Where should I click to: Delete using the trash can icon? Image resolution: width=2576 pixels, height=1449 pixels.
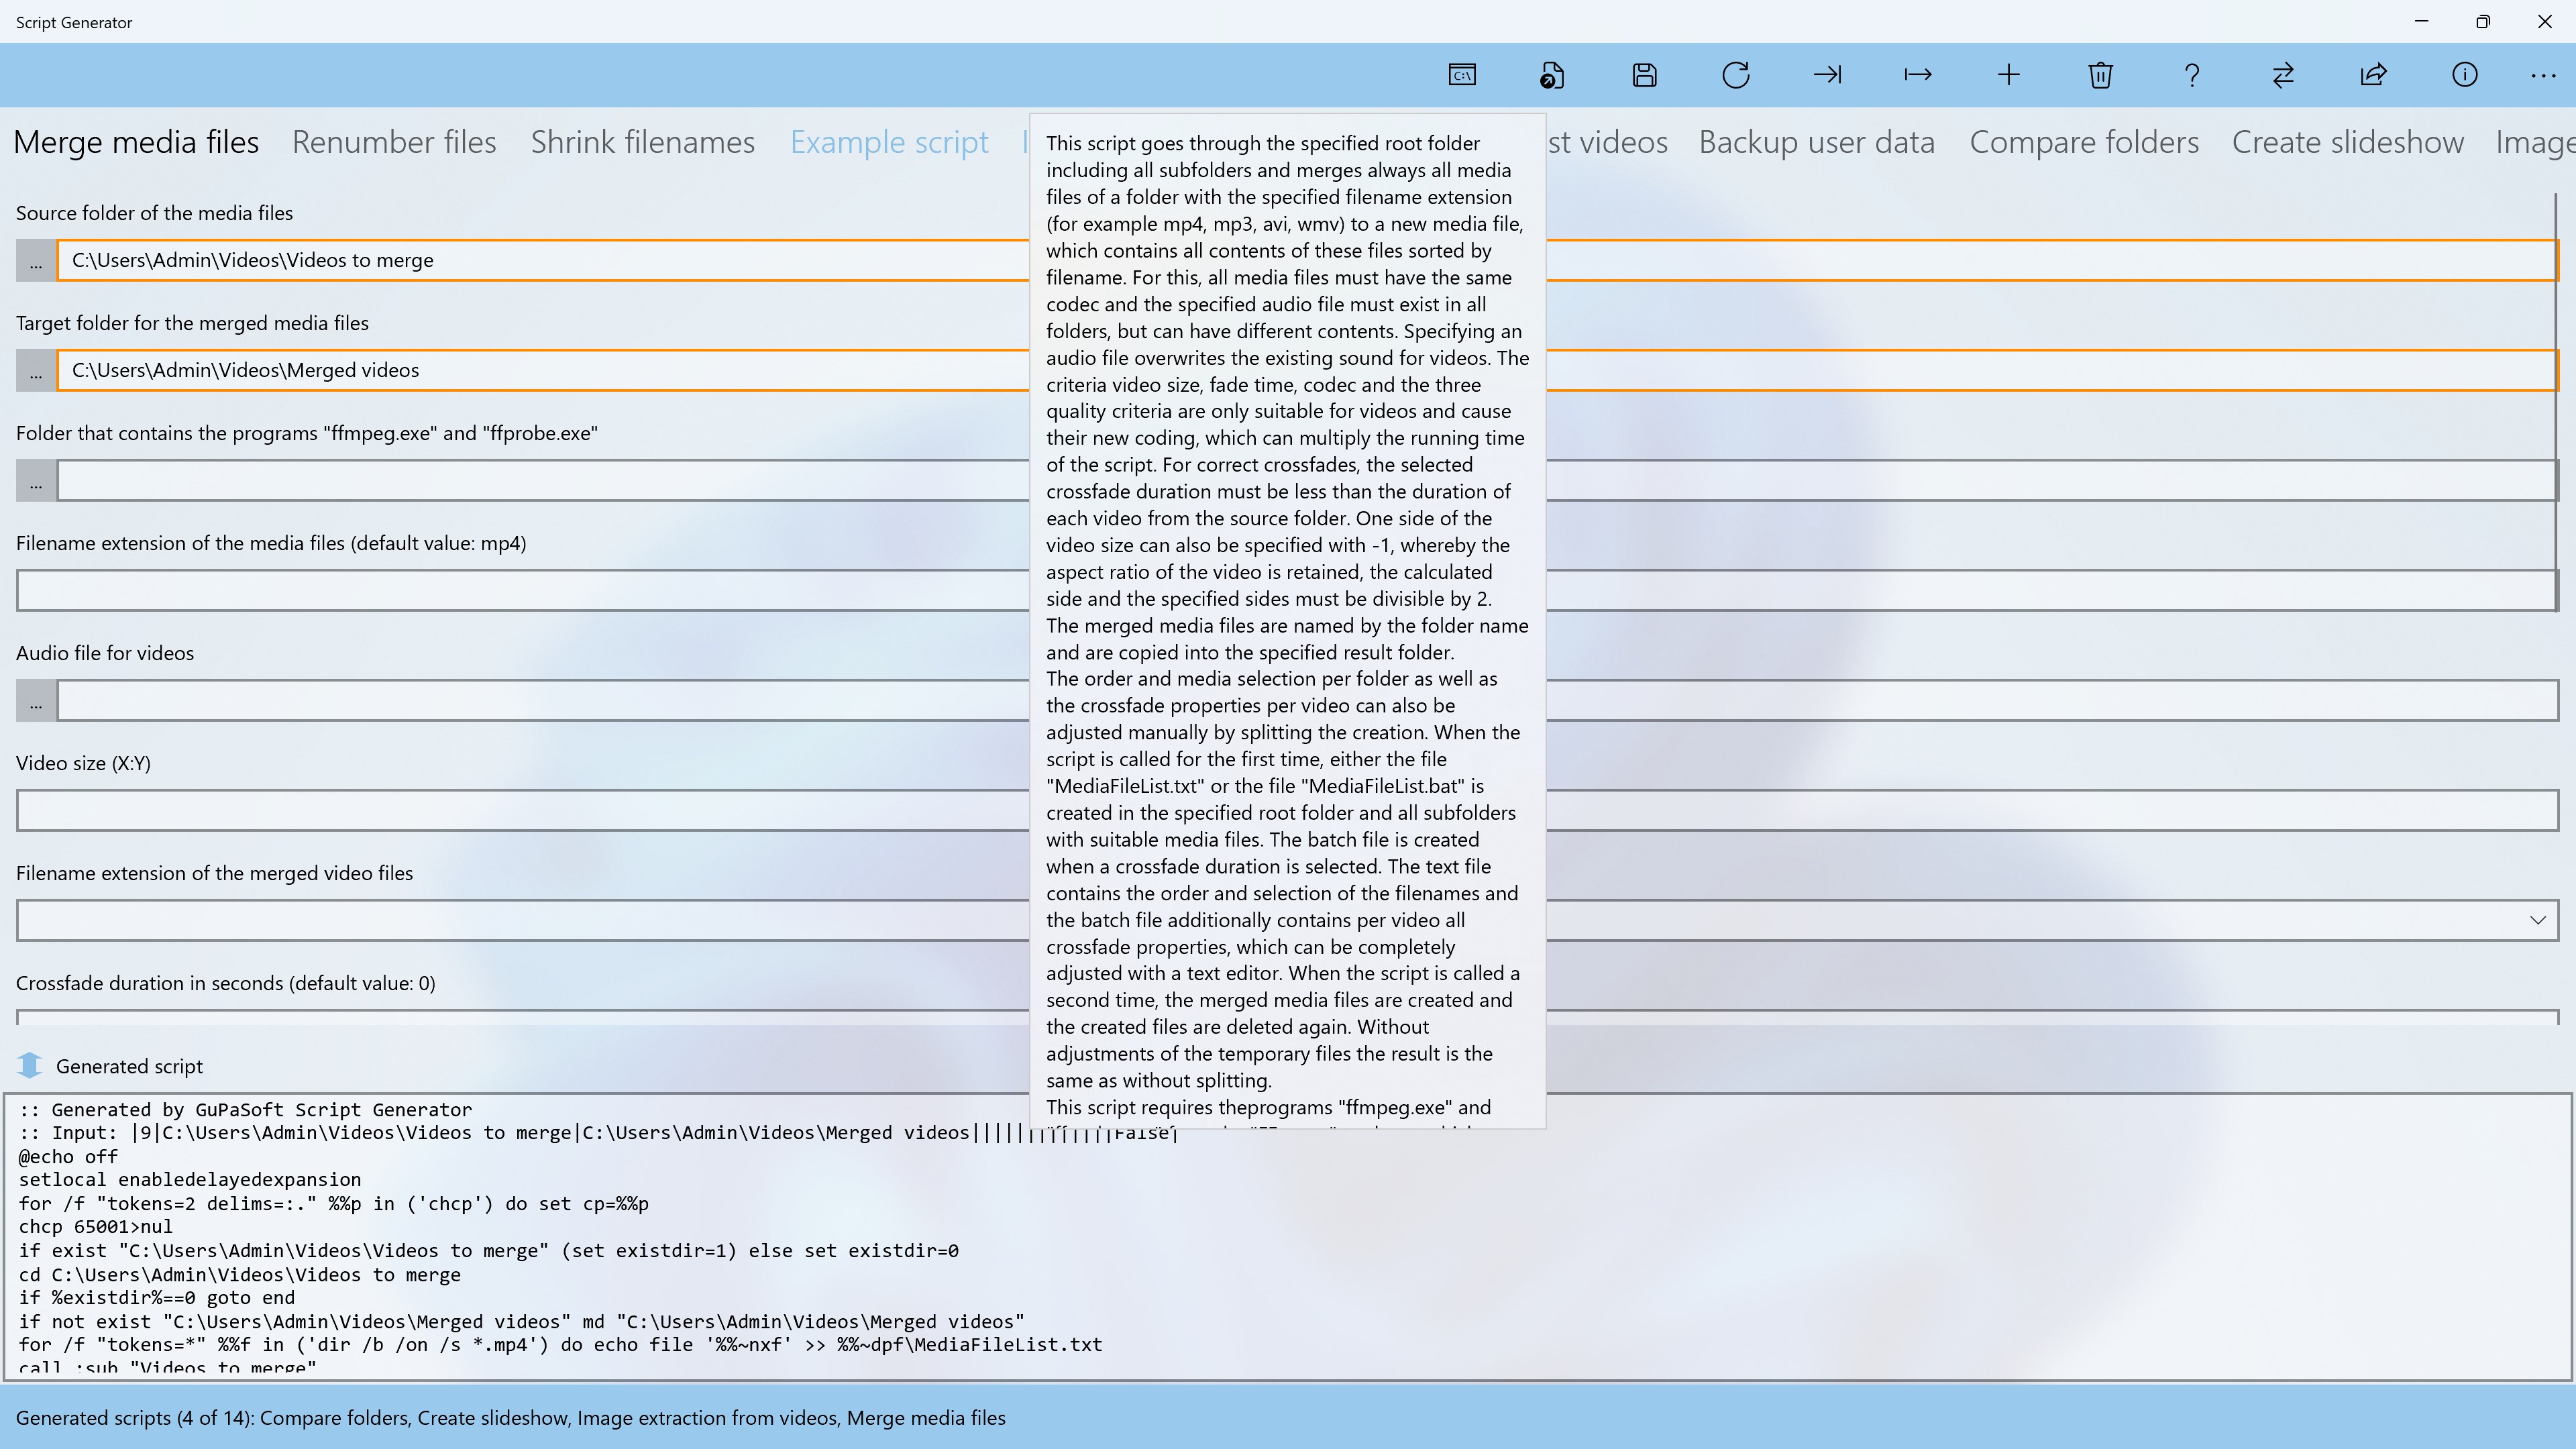click(x=2100, y=75)
